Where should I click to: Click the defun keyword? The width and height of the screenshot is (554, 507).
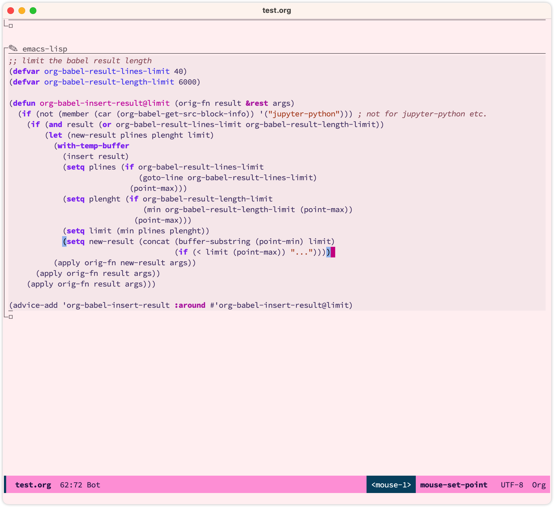click(24, 103)
